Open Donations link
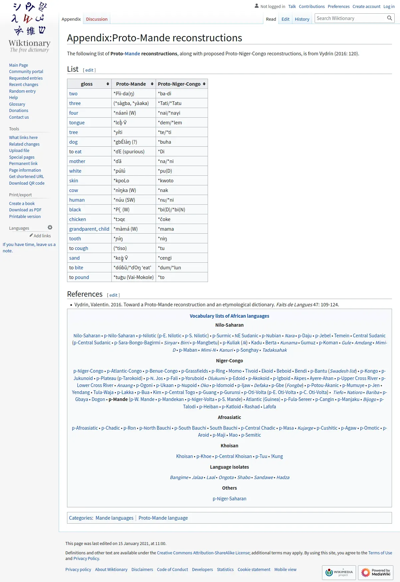Image resolution: width=400 pixels, height=582 pixels. tap(19, 110)
